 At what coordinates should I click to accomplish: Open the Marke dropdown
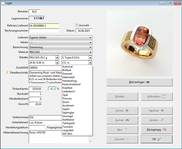pos(61,42)
